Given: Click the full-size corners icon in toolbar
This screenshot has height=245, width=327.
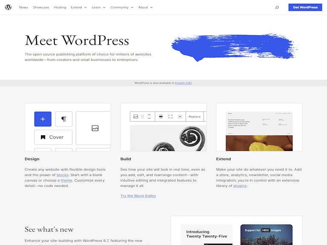Looking at the screenshot, I should tap(170, 117).
